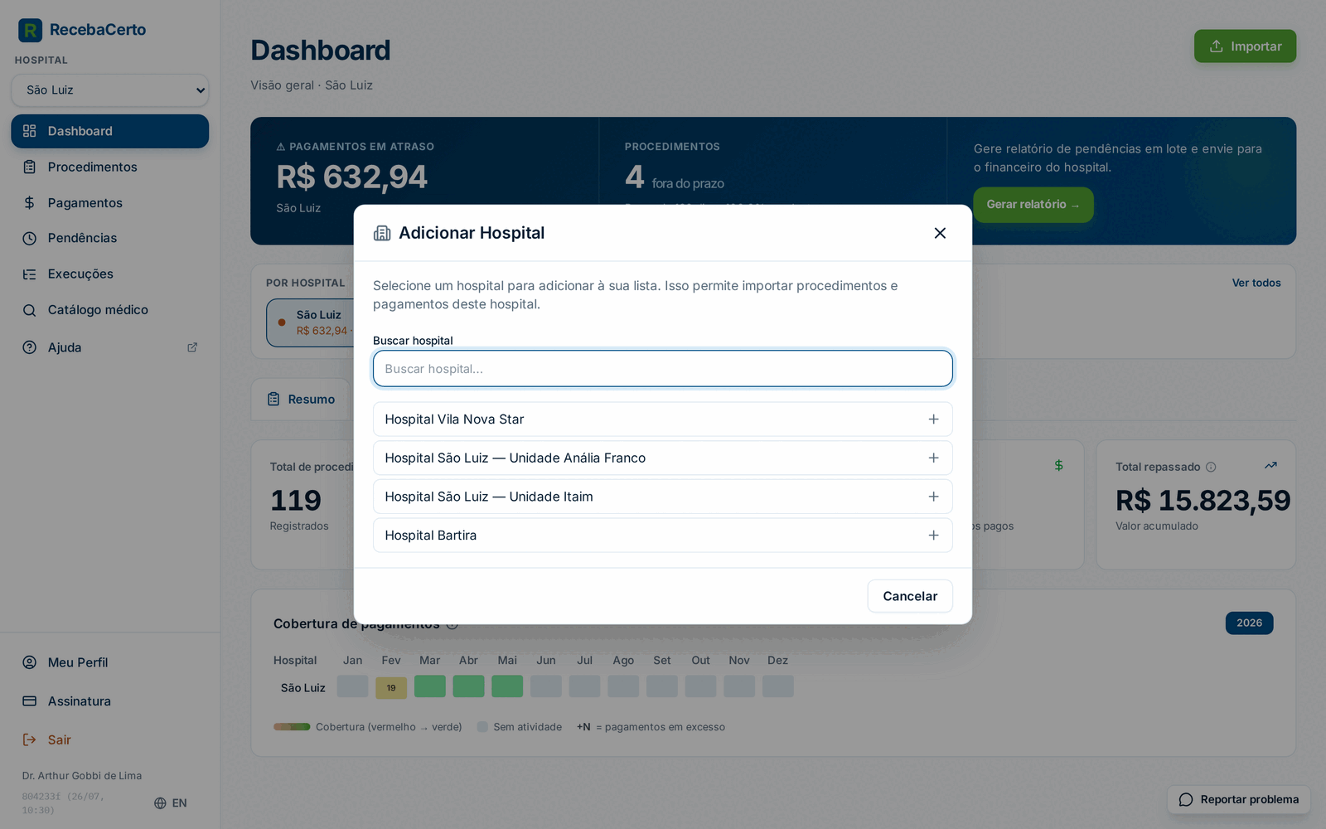Viewport: 1326px width, 829px height.
Task: Click the RecebaCerto logo icon
Action: [30, 30]
